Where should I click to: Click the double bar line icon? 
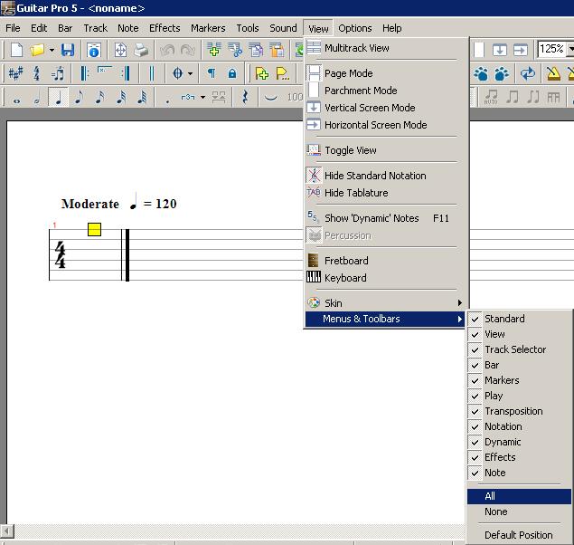pyautogui.click(x=152, y=73)
